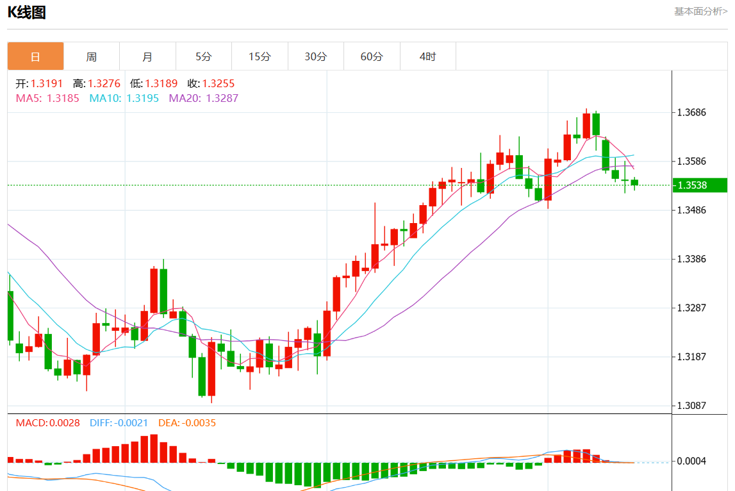Click the DEA:-0.0035 indicator label
735x491 pixels.
point(187,423)
